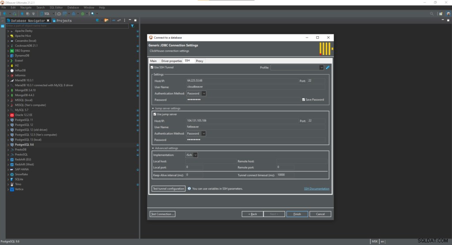This screenshot has width=452, height=245.
Task: Click the Apache Hive bee icon
Action: click(12, 36)
